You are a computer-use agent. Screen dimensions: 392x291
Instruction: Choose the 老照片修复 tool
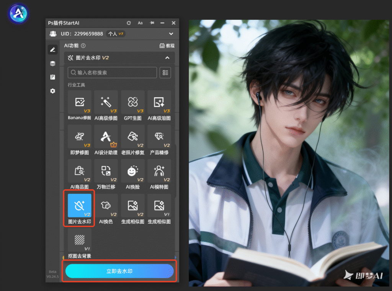133,140
